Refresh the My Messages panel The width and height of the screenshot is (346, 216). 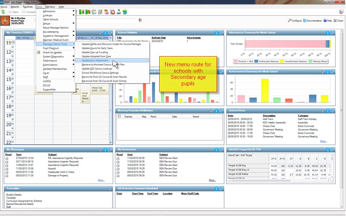coord(101,150)
